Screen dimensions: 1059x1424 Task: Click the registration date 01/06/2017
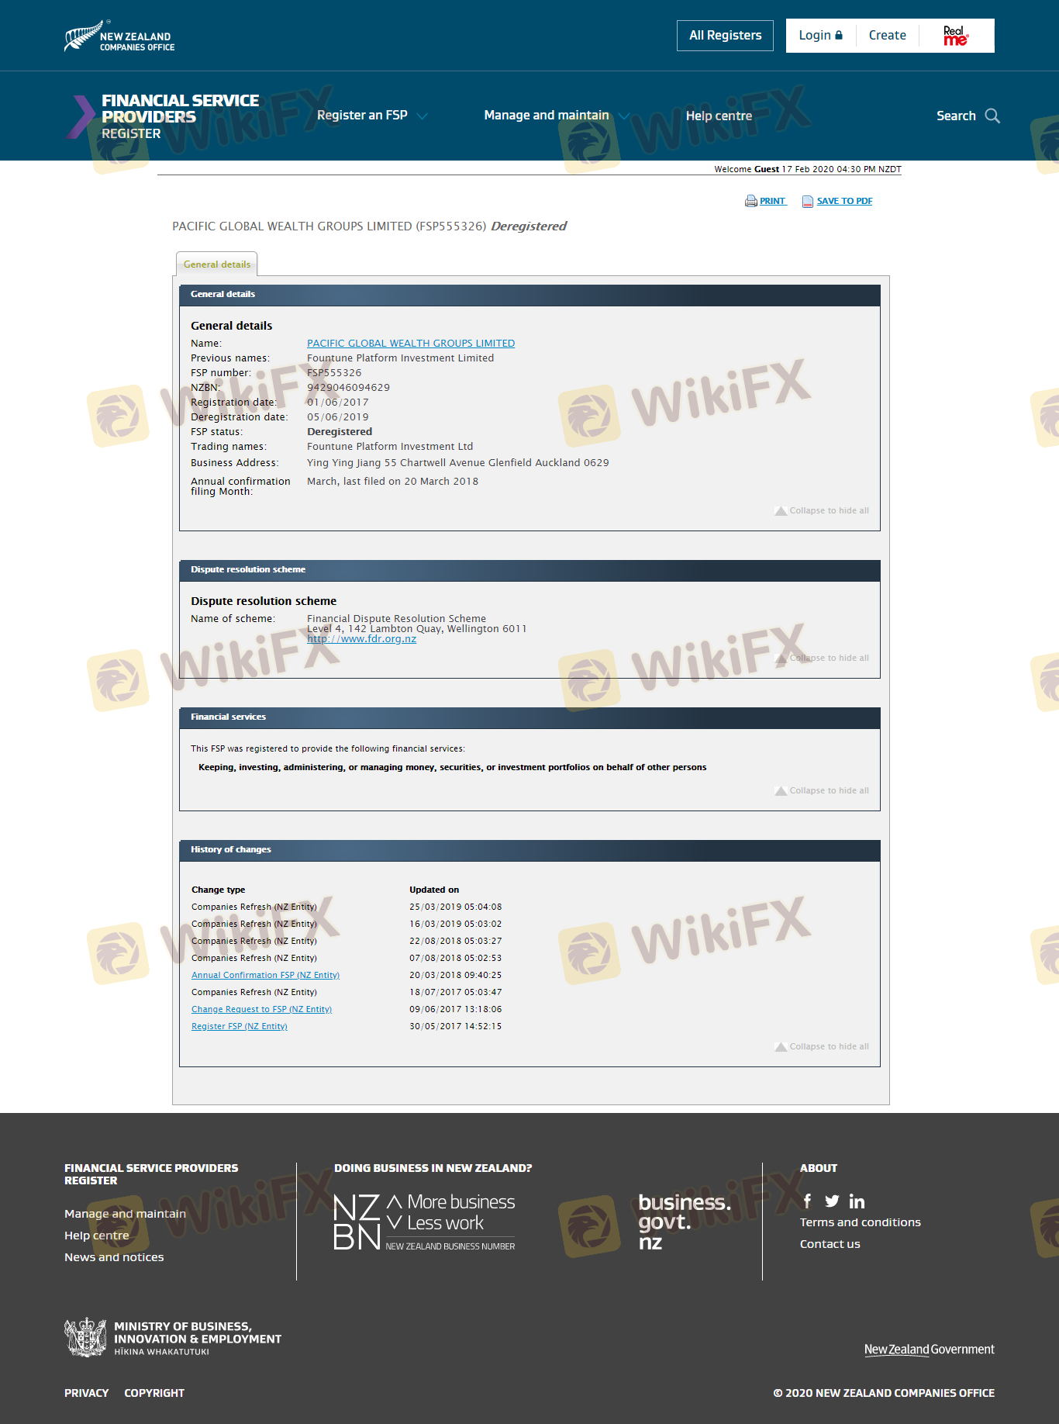tap(337, 403)
